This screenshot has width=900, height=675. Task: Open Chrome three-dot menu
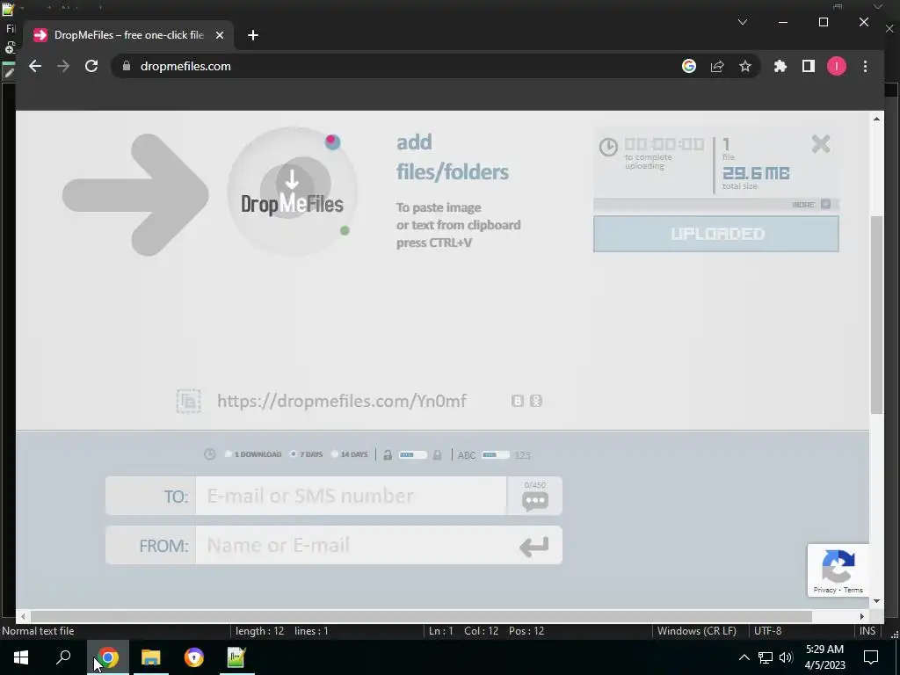[x=865, y=66]
